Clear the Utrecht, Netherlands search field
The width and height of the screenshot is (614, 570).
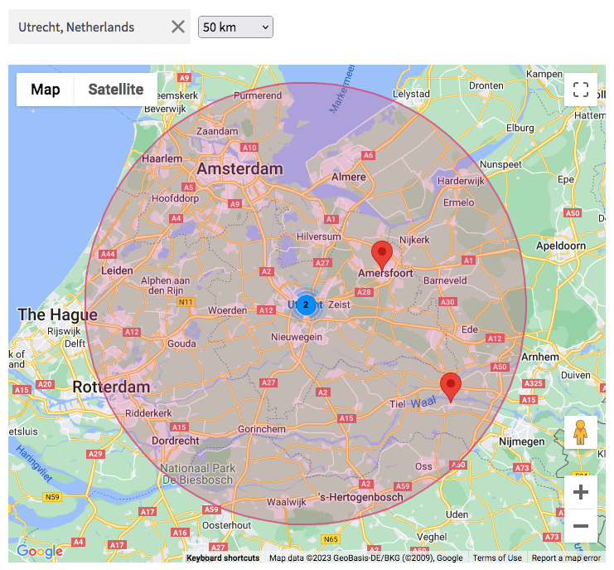click(178, 27)
